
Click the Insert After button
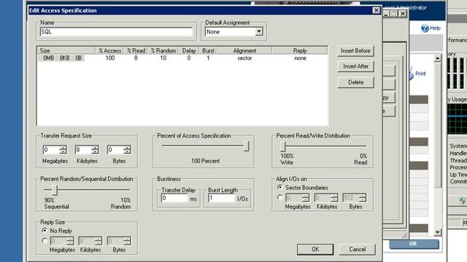click(x=355, y=66)
